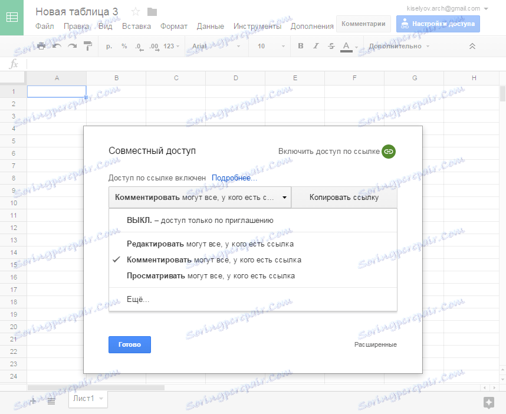Open the sharing permissions dropdown
The image size is (506, 414).
(199, 198)
